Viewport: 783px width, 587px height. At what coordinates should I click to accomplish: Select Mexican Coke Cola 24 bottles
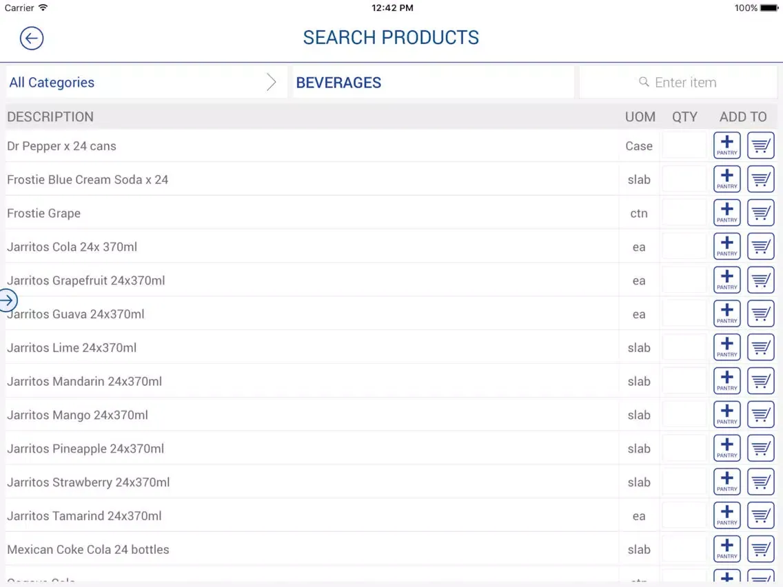(x=88, y=550)
